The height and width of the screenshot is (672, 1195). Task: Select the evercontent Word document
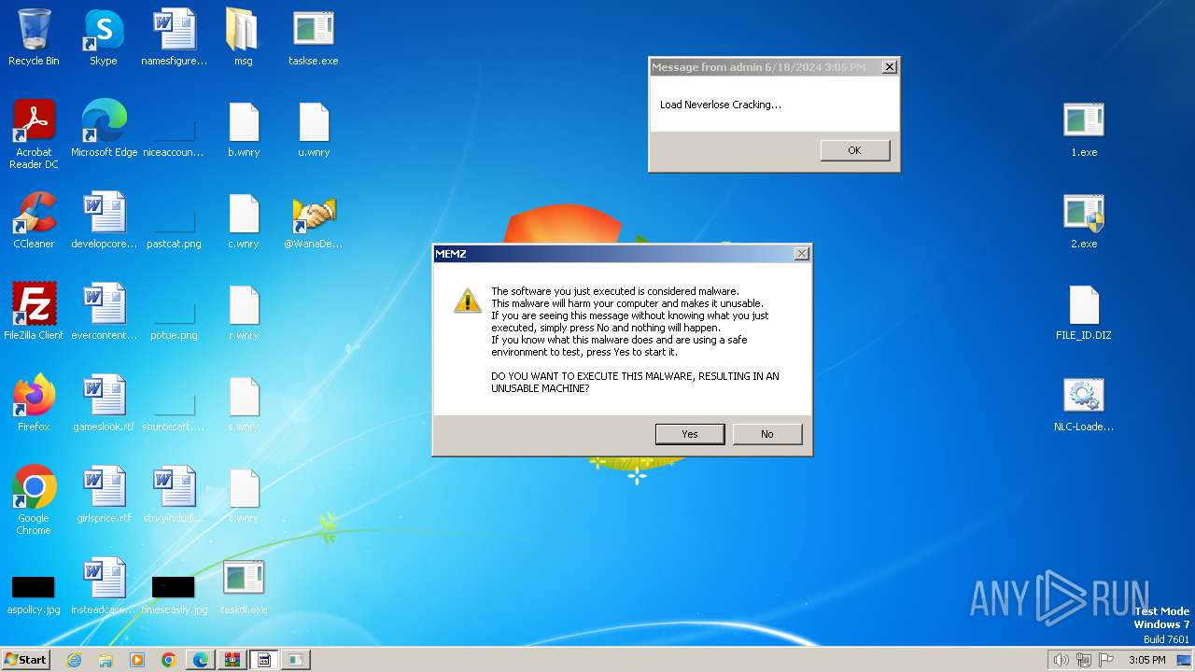click(104, 313)
